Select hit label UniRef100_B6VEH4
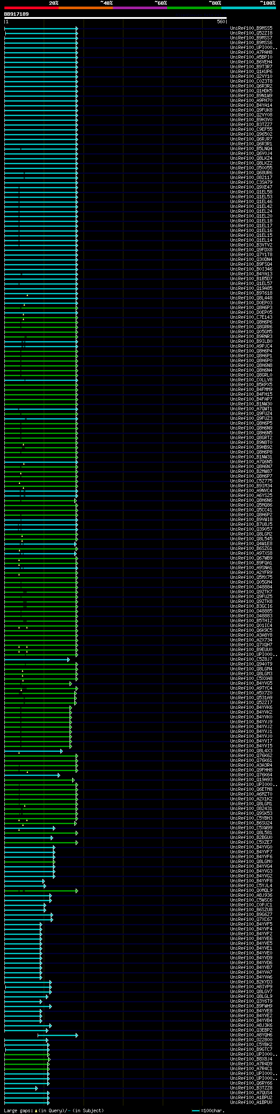This screenshot has height=1114, width=280. tap(251, 62)
